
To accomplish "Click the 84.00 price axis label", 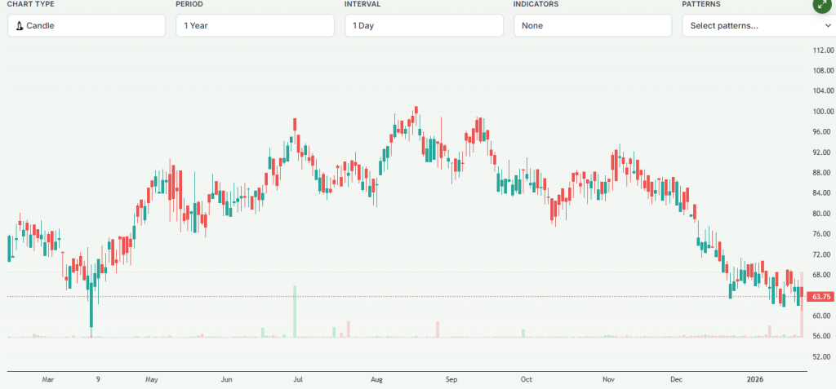I will [x=823, y=193].
